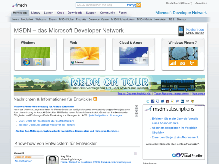Share via the Twitter icon

click(148, 101)
